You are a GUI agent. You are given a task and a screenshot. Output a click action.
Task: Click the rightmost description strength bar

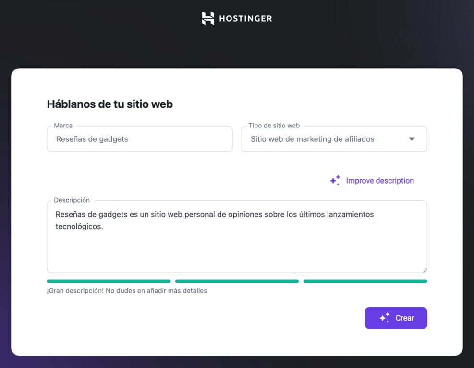pos(365,281)
